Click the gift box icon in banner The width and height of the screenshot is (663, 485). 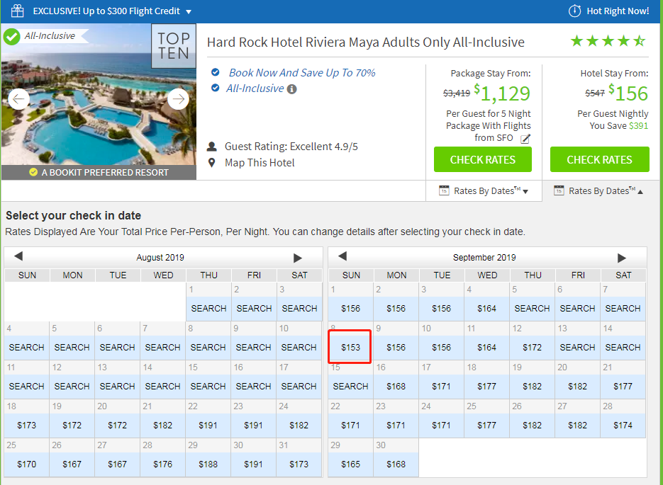click(x=17, y=11)
